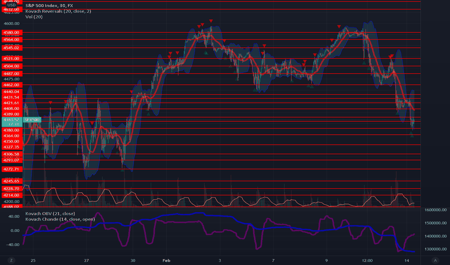Click the 4564.00 price level label
Viewport: 450px width, 265px height.
point(12,40)
